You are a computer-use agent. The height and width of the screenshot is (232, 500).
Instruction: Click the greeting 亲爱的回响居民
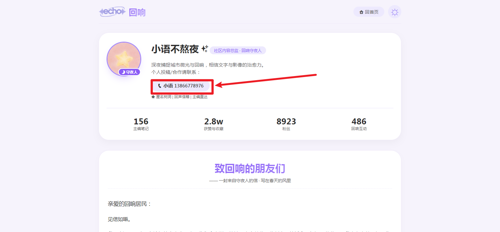(130, 204)
